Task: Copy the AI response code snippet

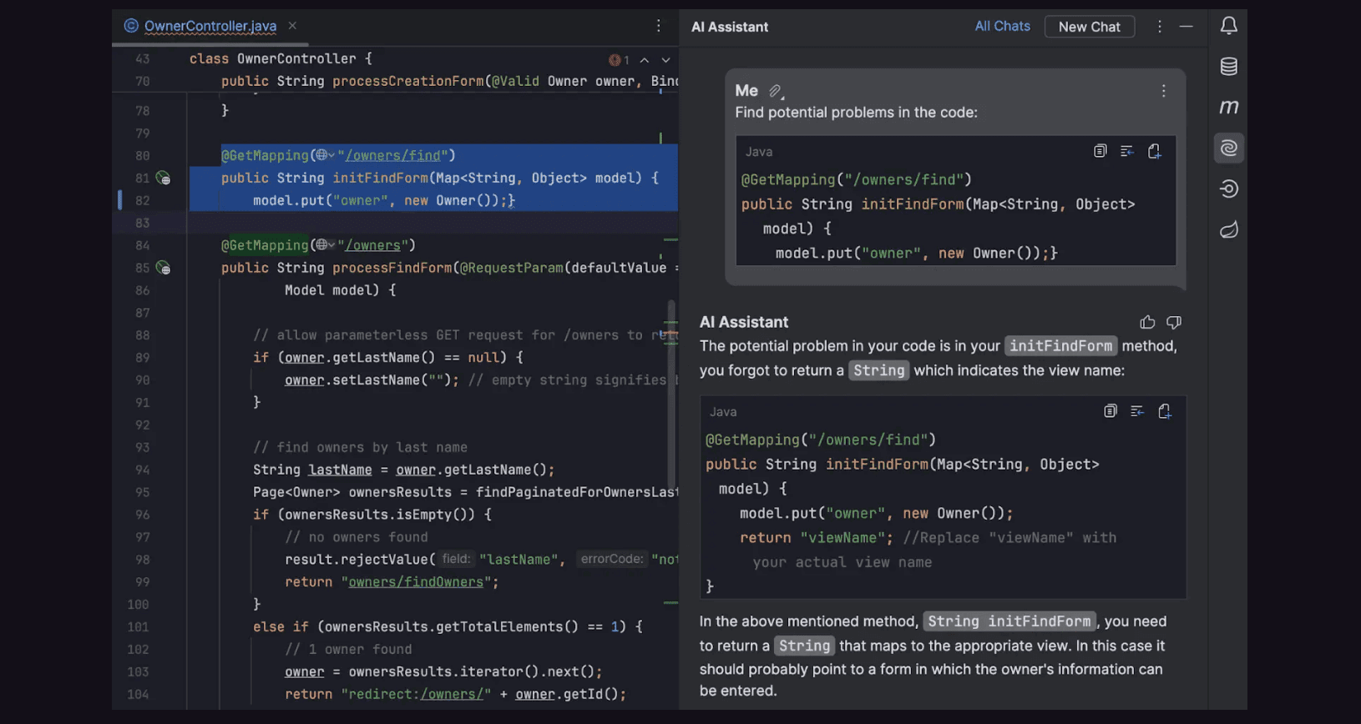Action: point(1110,411)
